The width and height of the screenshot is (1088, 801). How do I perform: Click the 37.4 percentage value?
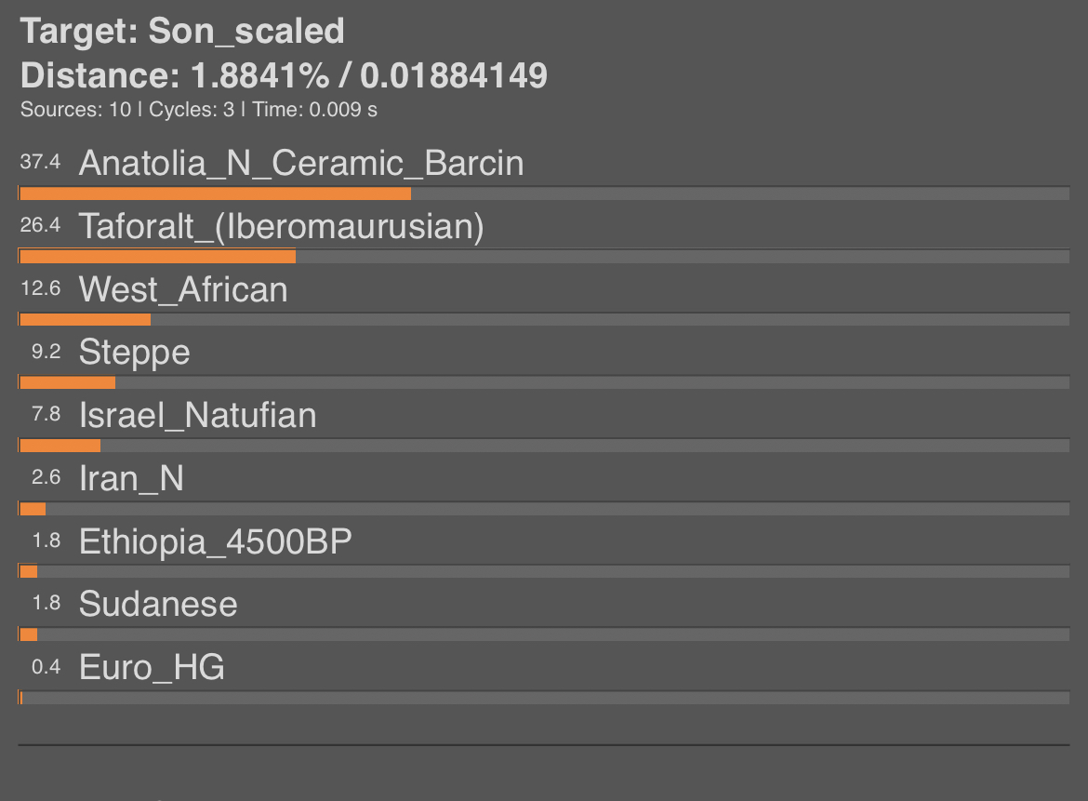[x=40, y=163]
